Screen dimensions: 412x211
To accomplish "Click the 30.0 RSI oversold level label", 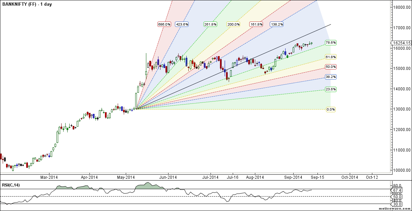I will click(398, 204).
